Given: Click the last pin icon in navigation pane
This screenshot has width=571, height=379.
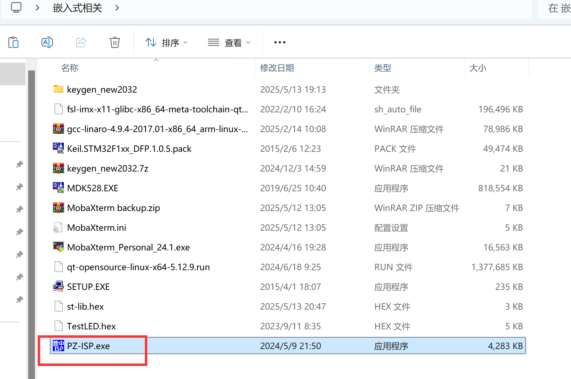Looking at the screenshot, I should coord(19,299).
